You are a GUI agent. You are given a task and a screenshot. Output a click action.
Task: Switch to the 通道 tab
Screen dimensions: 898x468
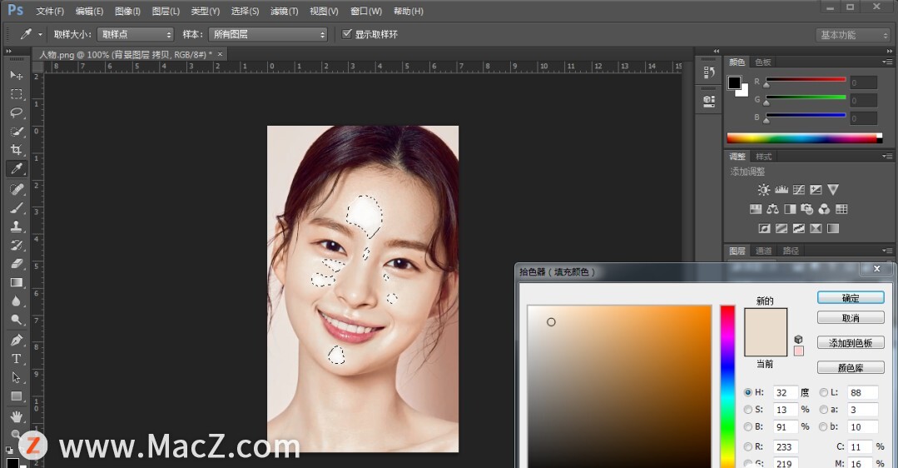[x=763, y=251]
